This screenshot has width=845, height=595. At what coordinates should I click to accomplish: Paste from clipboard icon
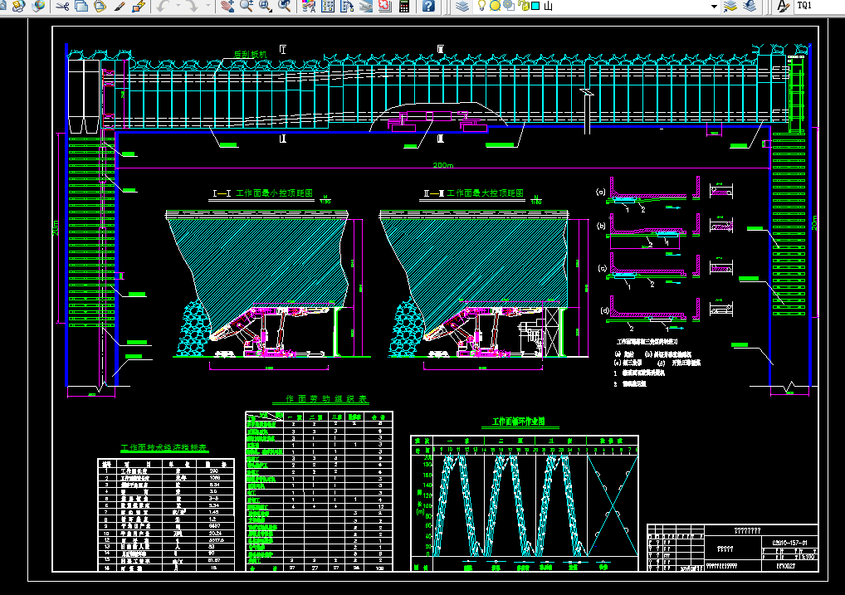pos(100,7)
